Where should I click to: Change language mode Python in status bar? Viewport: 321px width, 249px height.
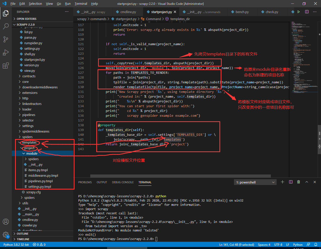click(x=298, y=244)
